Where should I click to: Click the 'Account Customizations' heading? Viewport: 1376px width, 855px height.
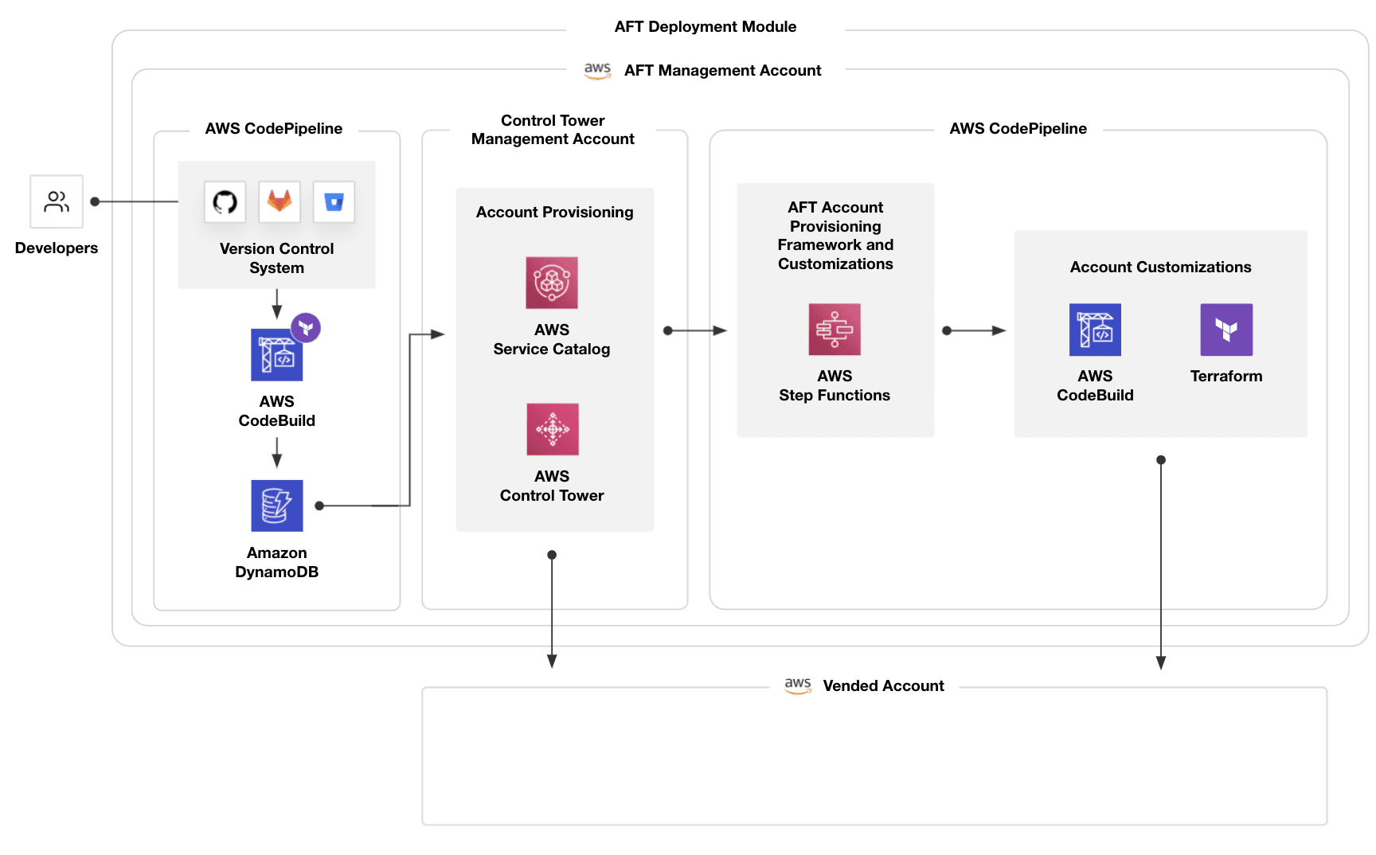tap(1161, 267)
